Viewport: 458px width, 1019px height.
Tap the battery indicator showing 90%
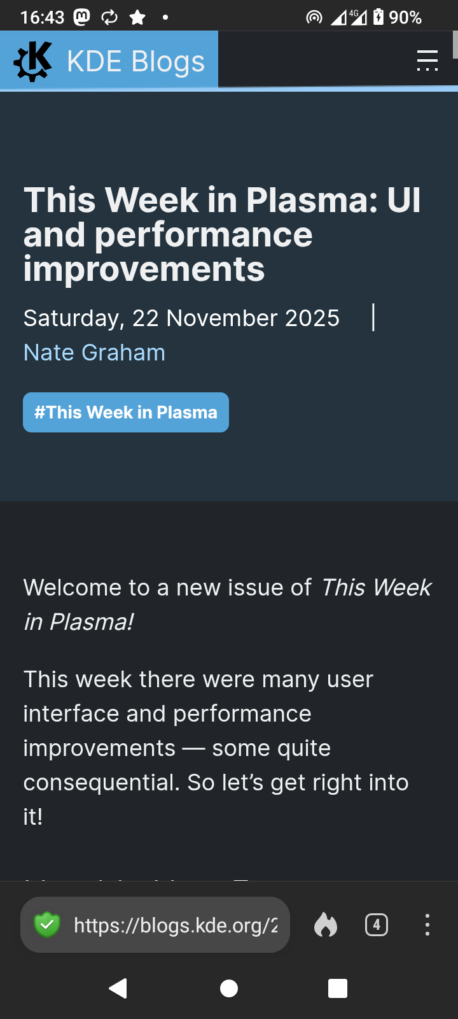(x=398, y=17)
